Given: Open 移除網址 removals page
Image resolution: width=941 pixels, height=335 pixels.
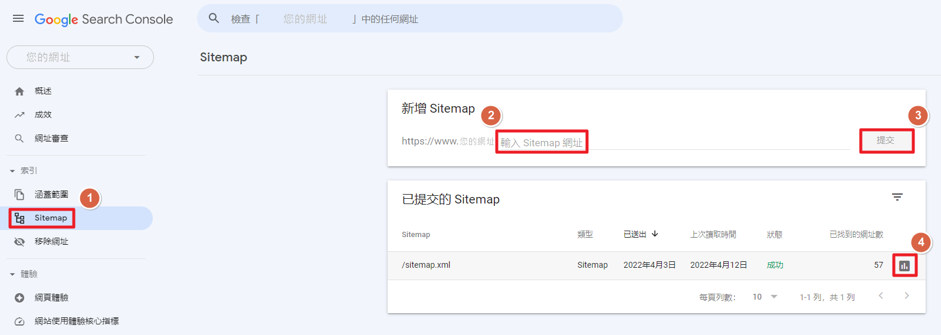Looking at the screenshot, I should coord(51,241).
